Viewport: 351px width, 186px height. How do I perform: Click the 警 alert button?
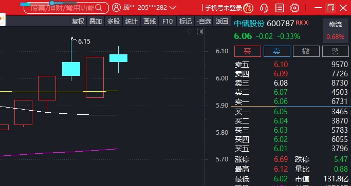click(336, 51)
